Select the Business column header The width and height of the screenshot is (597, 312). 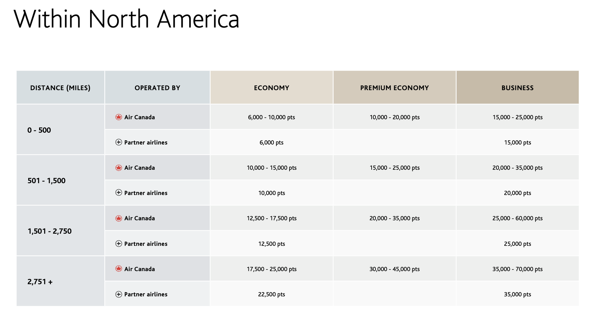517,88
